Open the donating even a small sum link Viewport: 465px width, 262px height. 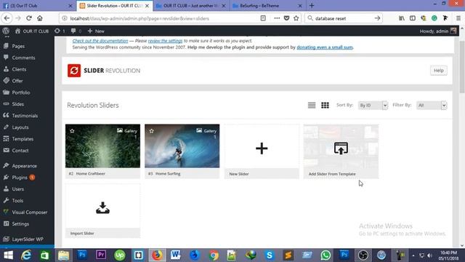[325, 47]
